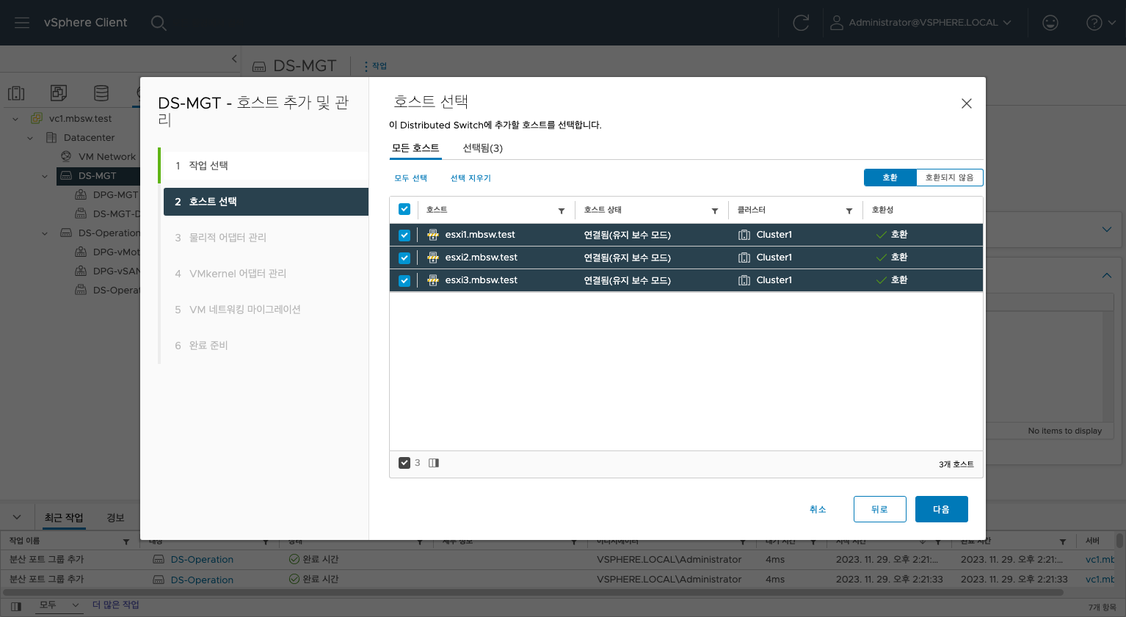
Task: Collapse the left navigation panel
Action: click(x=234, y=59)
